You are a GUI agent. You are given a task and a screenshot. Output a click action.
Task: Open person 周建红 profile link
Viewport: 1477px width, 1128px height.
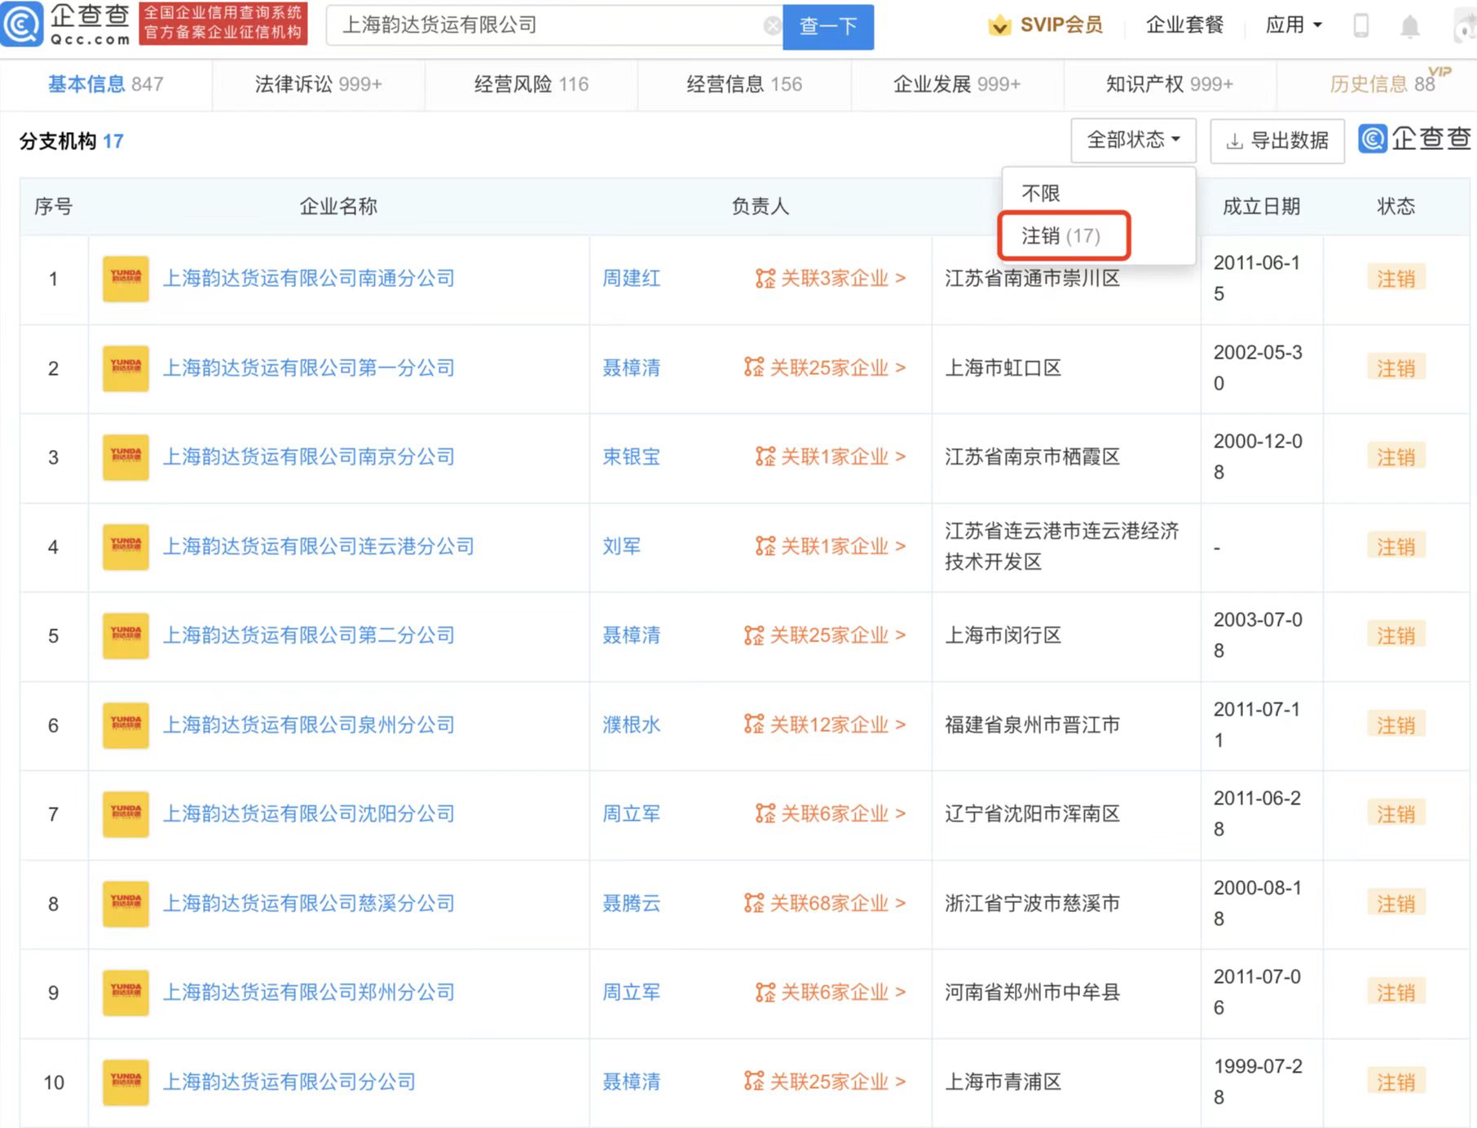pyautogui.click(x=631, y=279)
